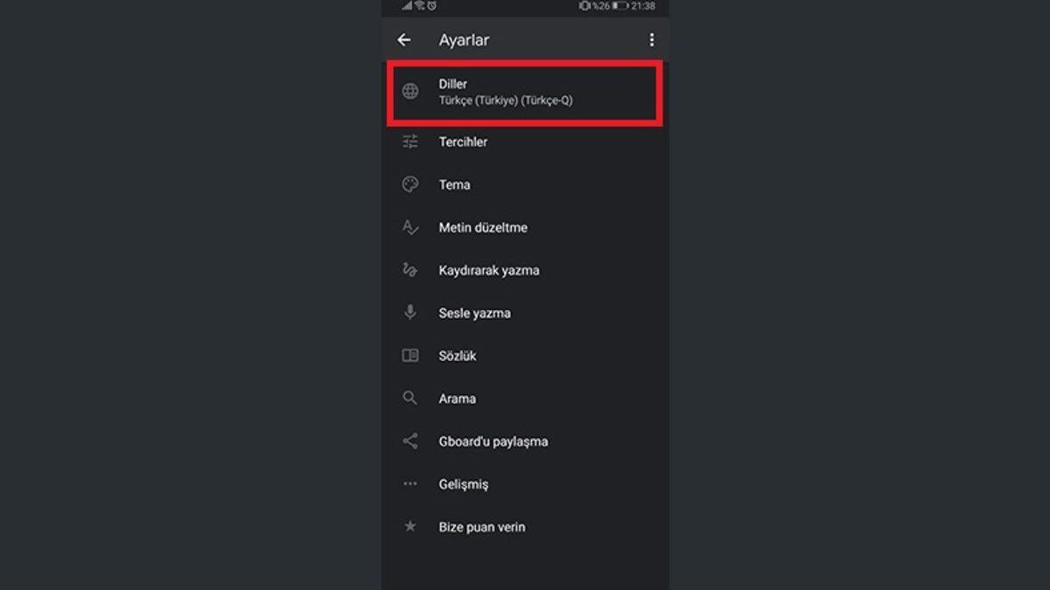Open the Tercihler menu item
The image size is (1050, 590).
[464, 142]
